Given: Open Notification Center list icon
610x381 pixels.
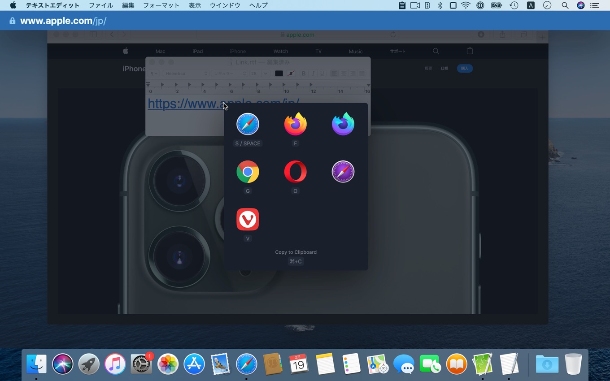Looking at the screenshot, I should coord(594,5).
